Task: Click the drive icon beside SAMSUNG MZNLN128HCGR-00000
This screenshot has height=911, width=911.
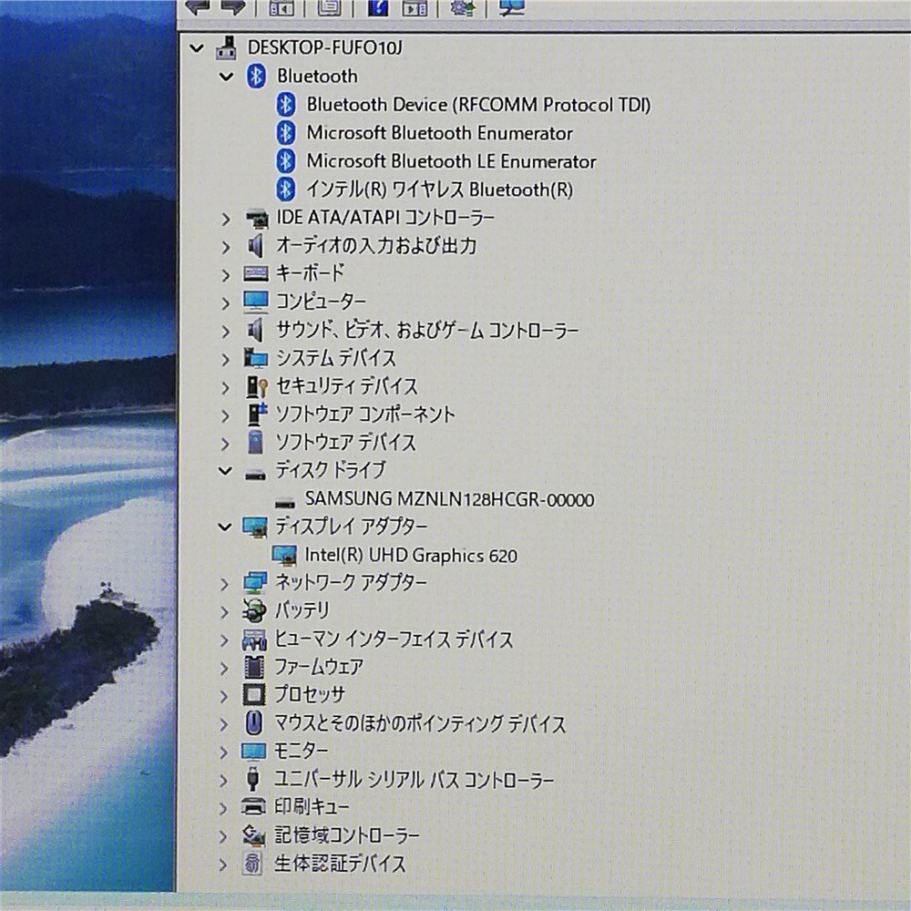Action: click(284, 503)
